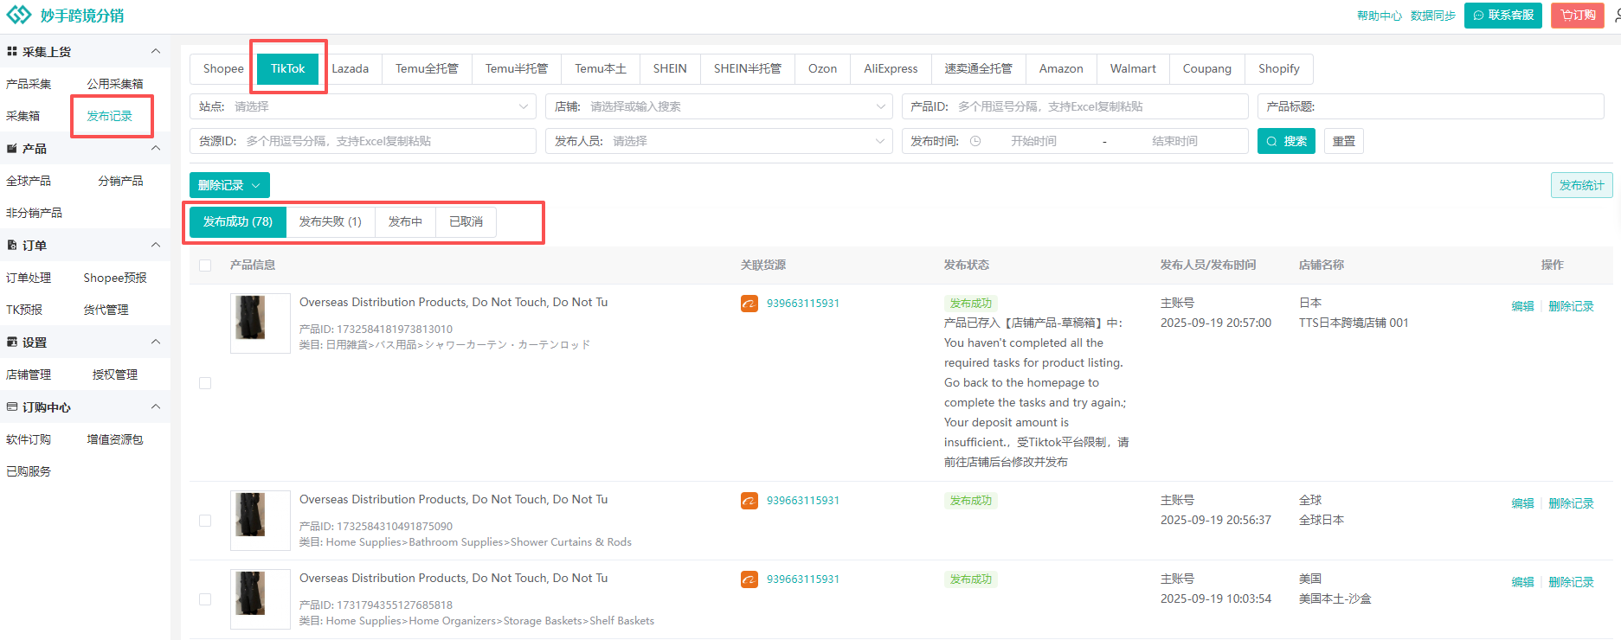The image size is (1621, 640).
Task: Click the clock icon in 发布时间 field
Action: [x=975, y=141]
